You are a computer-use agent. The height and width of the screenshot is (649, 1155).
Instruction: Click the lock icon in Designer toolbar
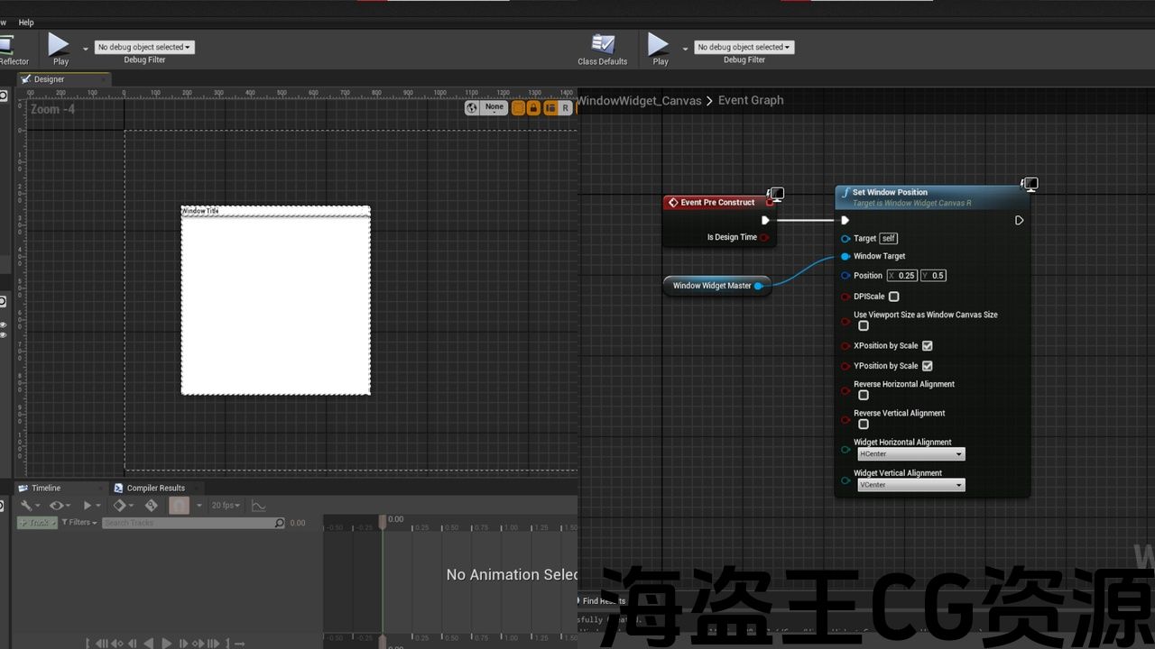coord(533,108)
